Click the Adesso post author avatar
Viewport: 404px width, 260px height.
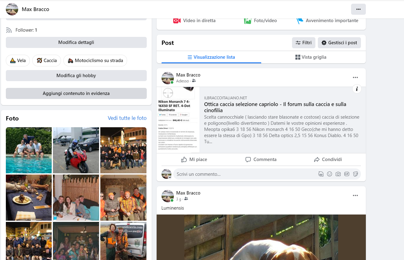point(168,78)
